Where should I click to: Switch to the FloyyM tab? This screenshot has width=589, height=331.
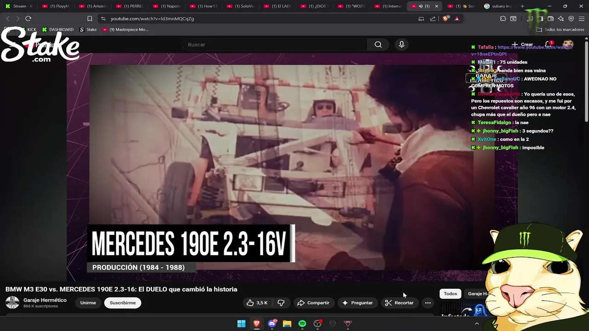click(56, 6)
